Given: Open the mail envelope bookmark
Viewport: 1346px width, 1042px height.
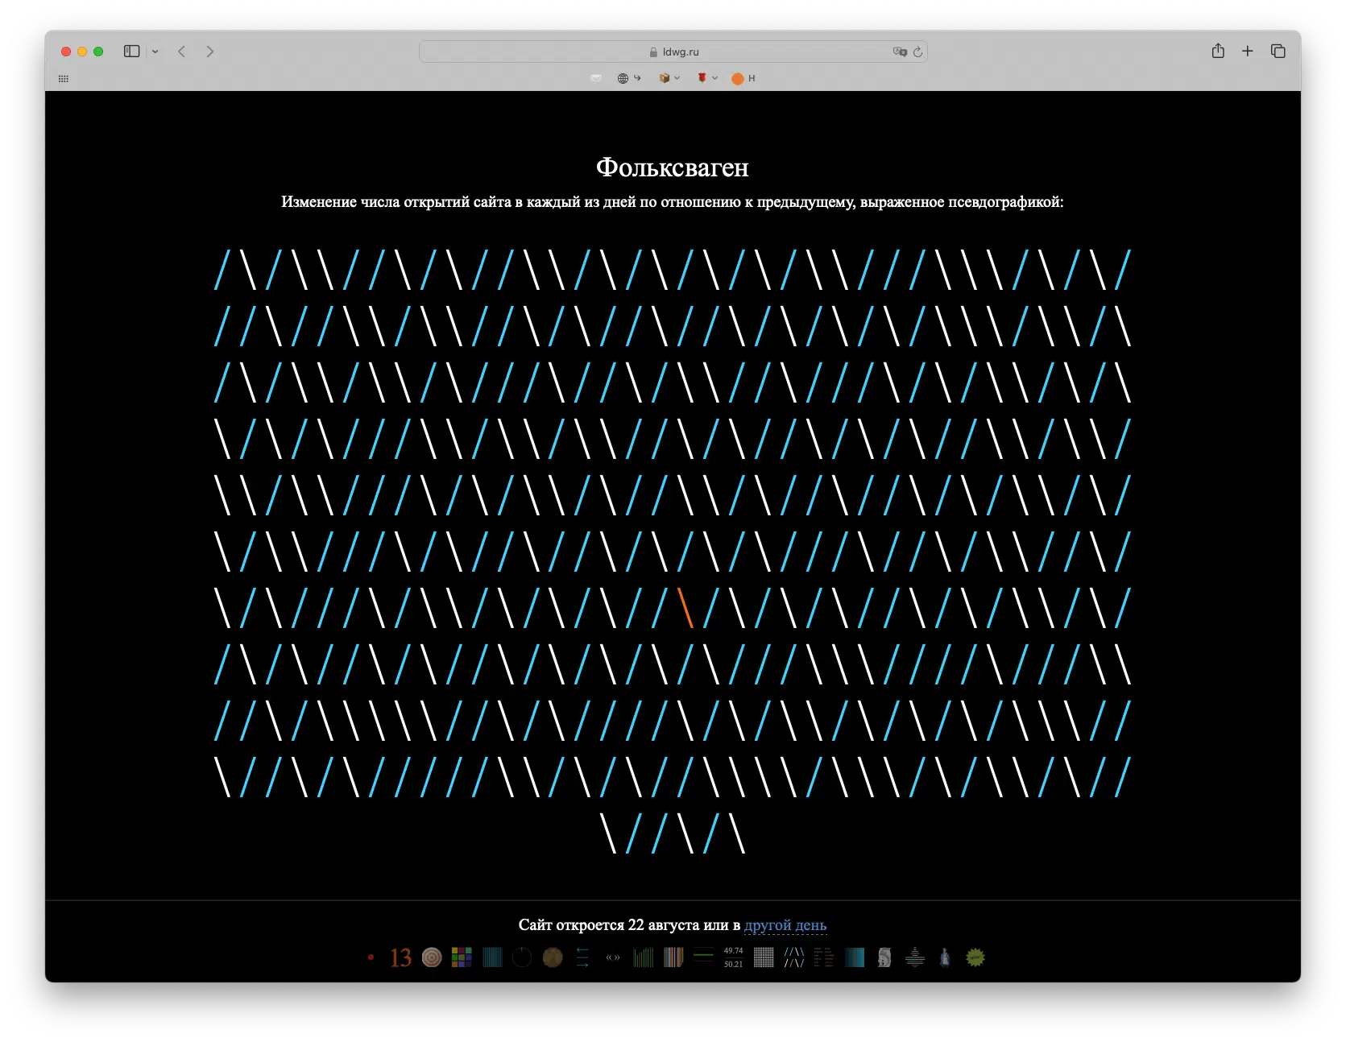Looking at the screenshot, I should 596,78.
